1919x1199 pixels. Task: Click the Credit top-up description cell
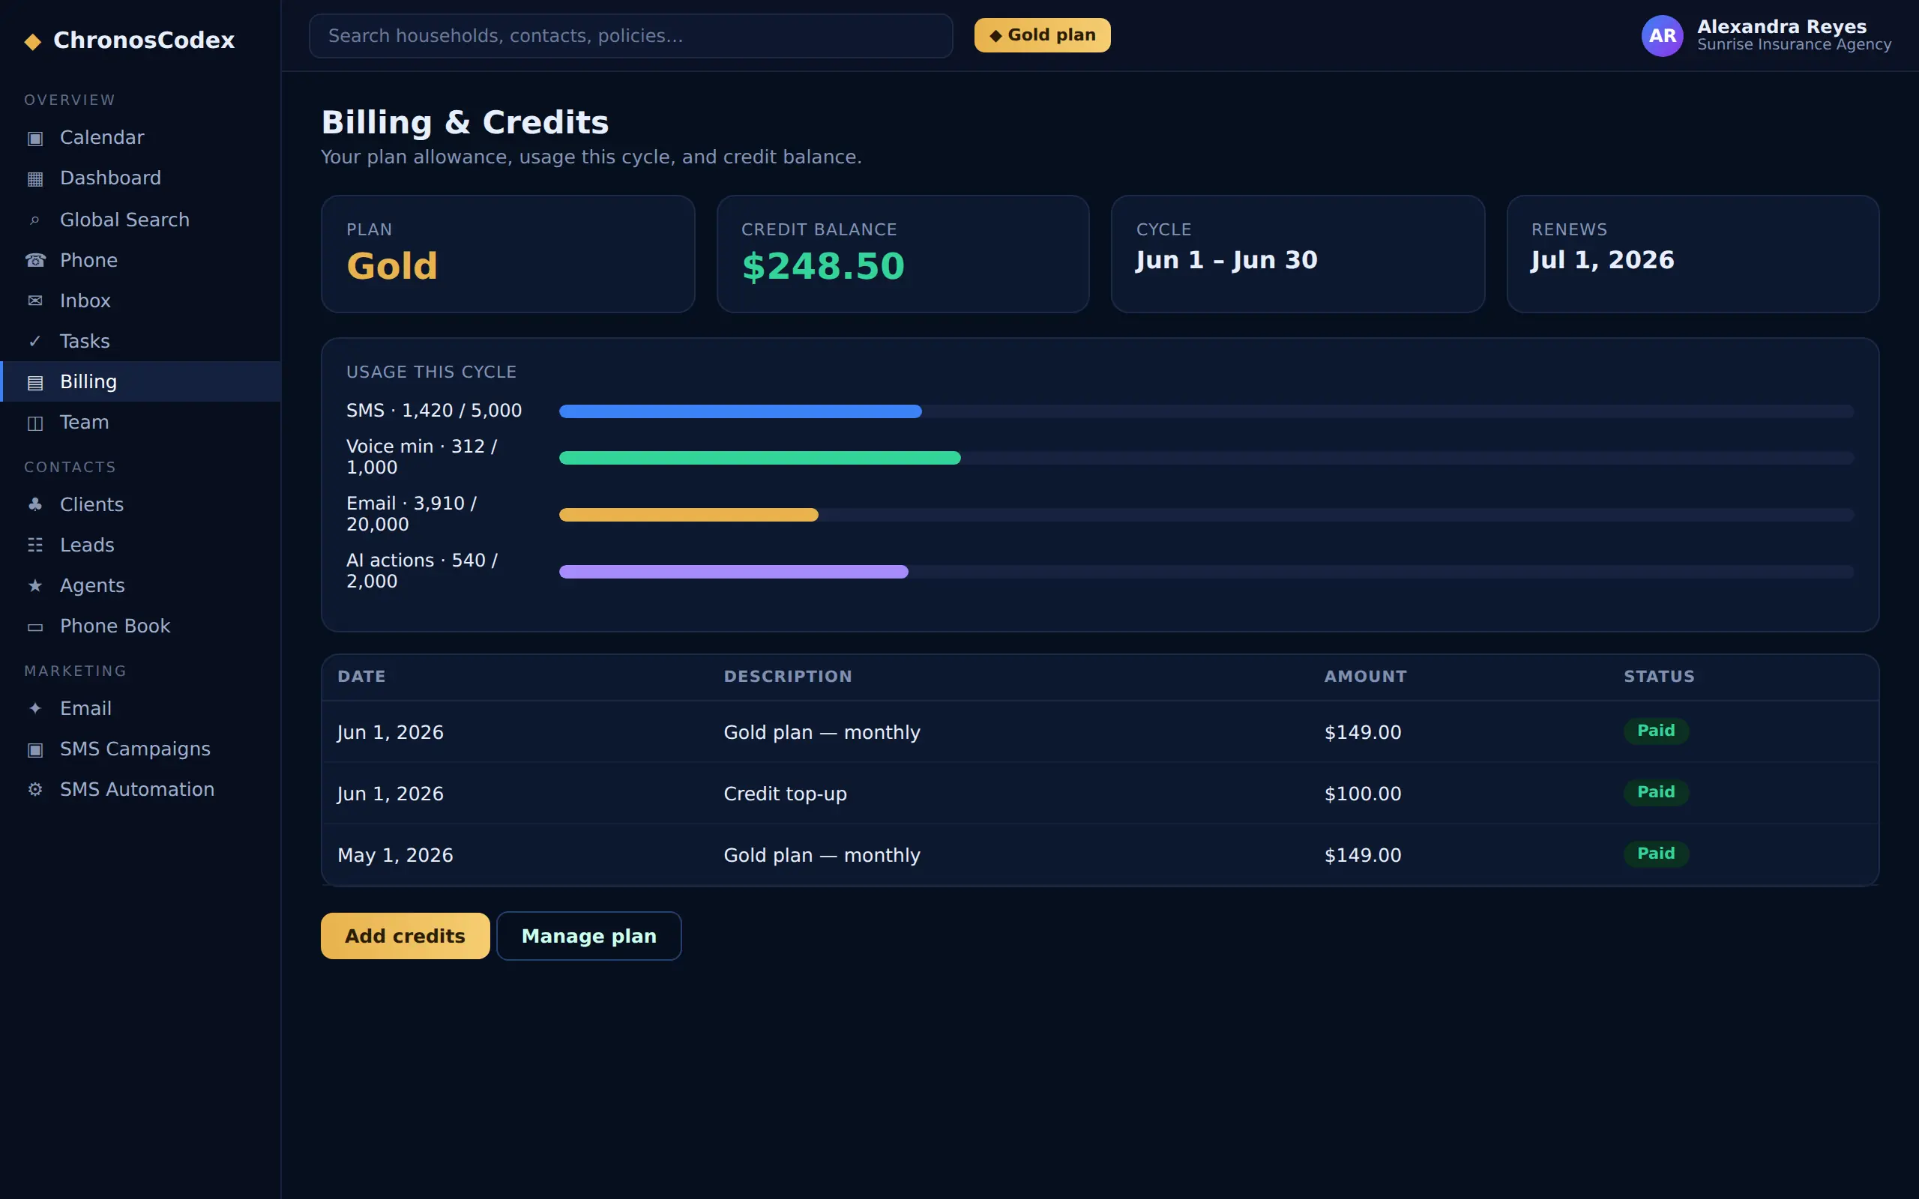[785, 793]
